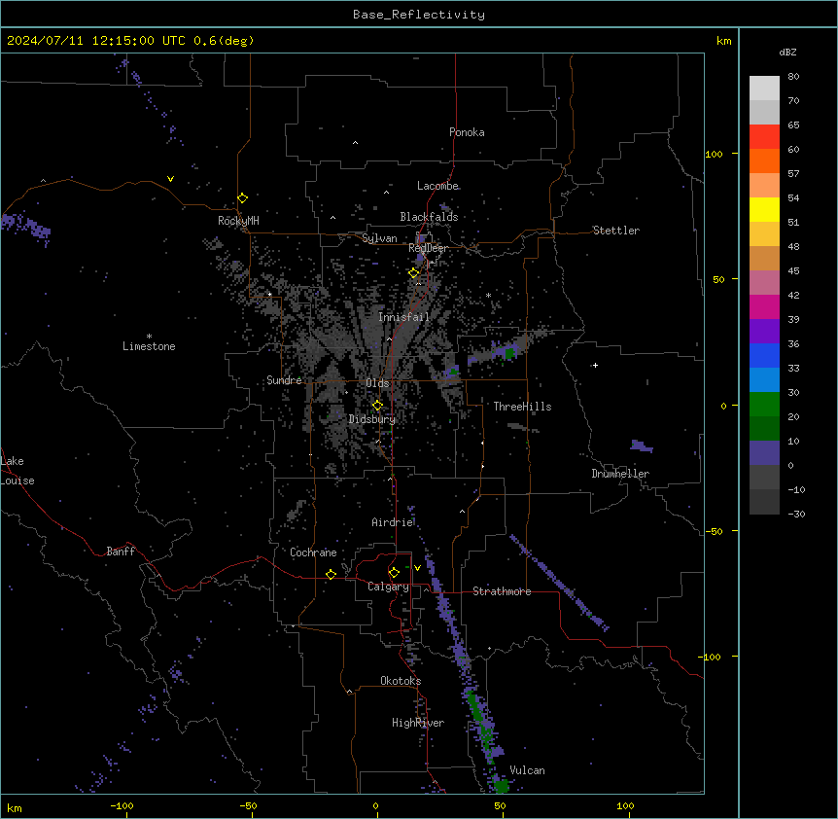This screenshot has width=838, height=819.
Task: Click the Banff label
Action: click(x=121, y=552)
